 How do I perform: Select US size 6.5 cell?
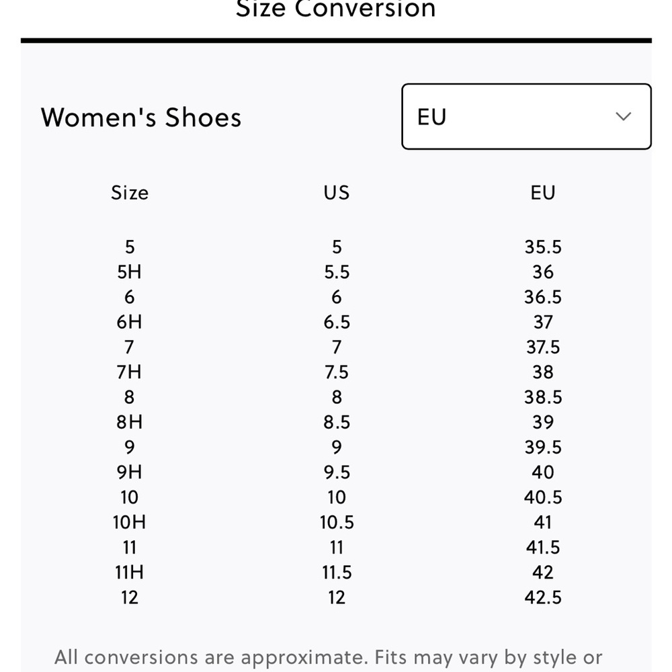pos(337,323)
